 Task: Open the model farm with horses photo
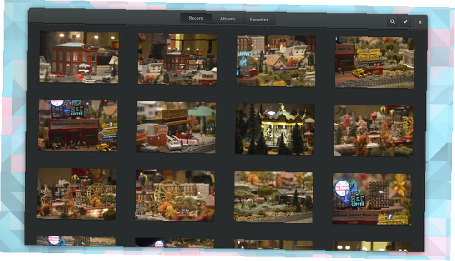[273, 197]
